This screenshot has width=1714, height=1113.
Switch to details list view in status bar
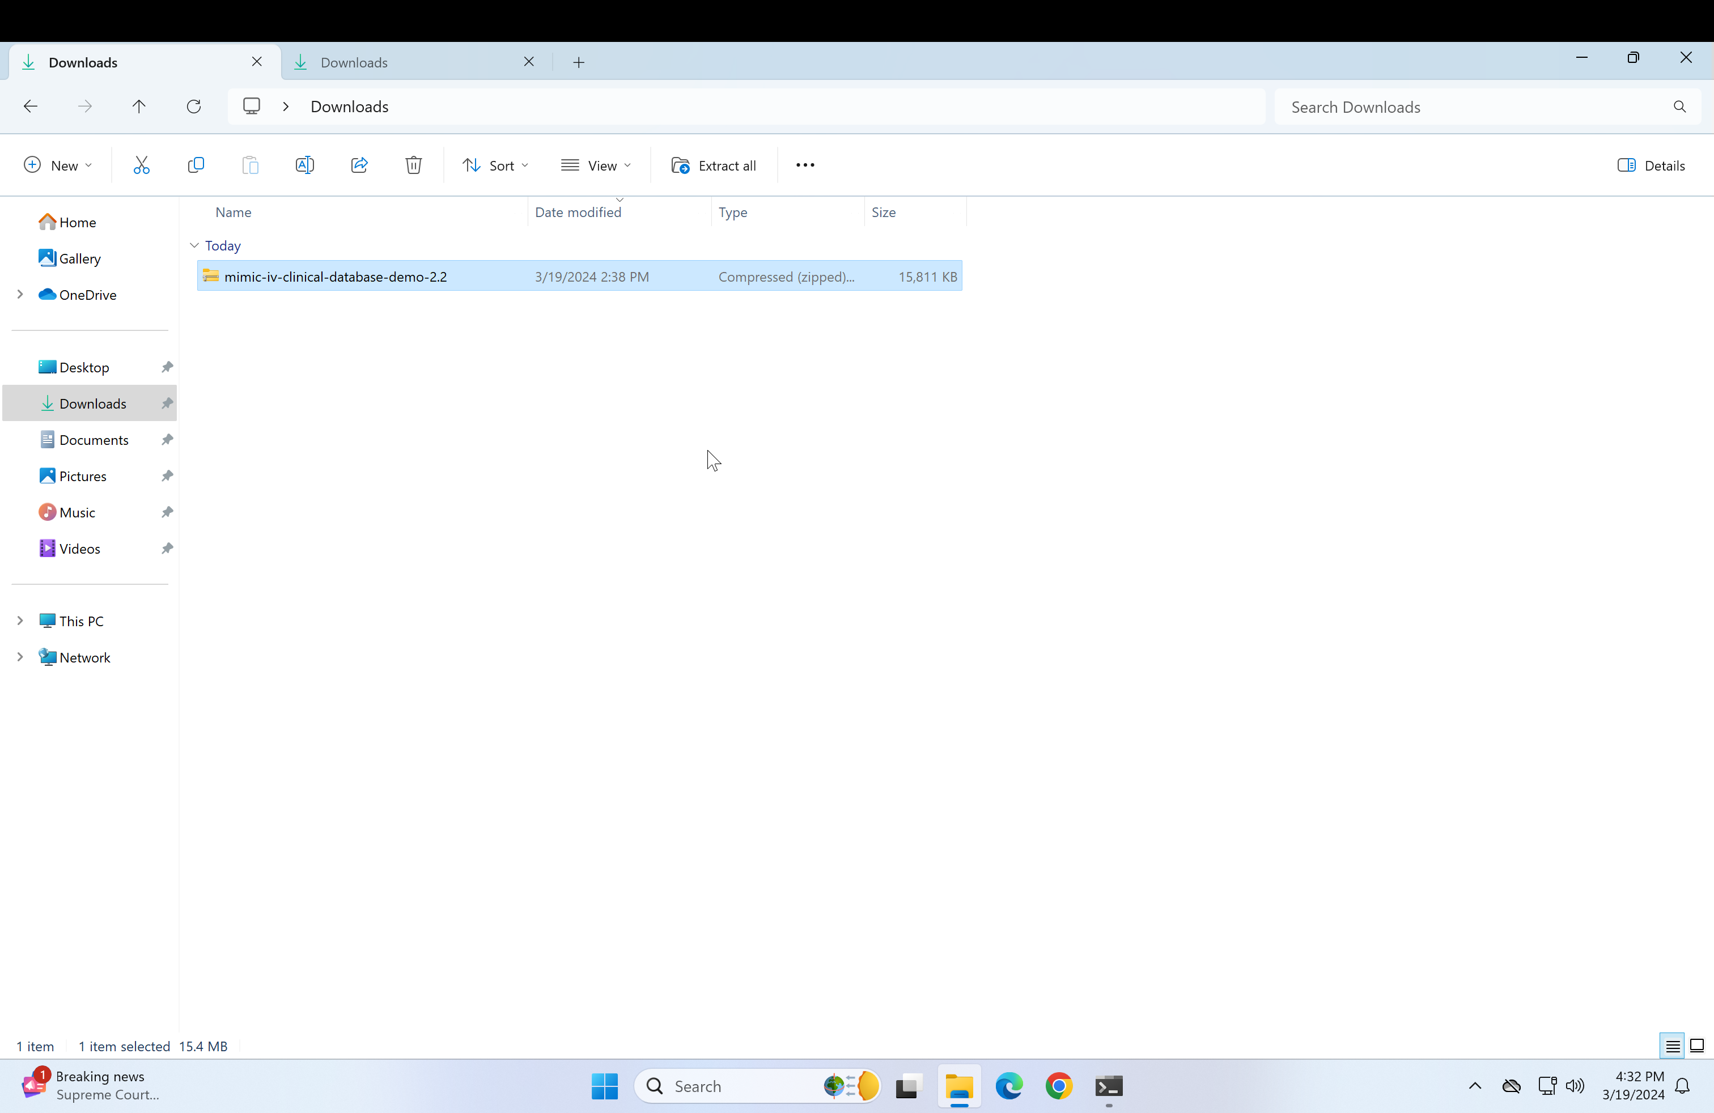coord(1672,1046)
